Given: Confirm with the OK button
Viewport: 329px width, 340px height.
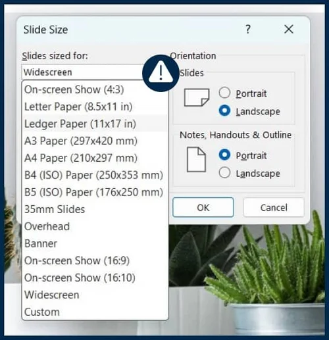Looking at the screenshot, I should tap(203, 207).
